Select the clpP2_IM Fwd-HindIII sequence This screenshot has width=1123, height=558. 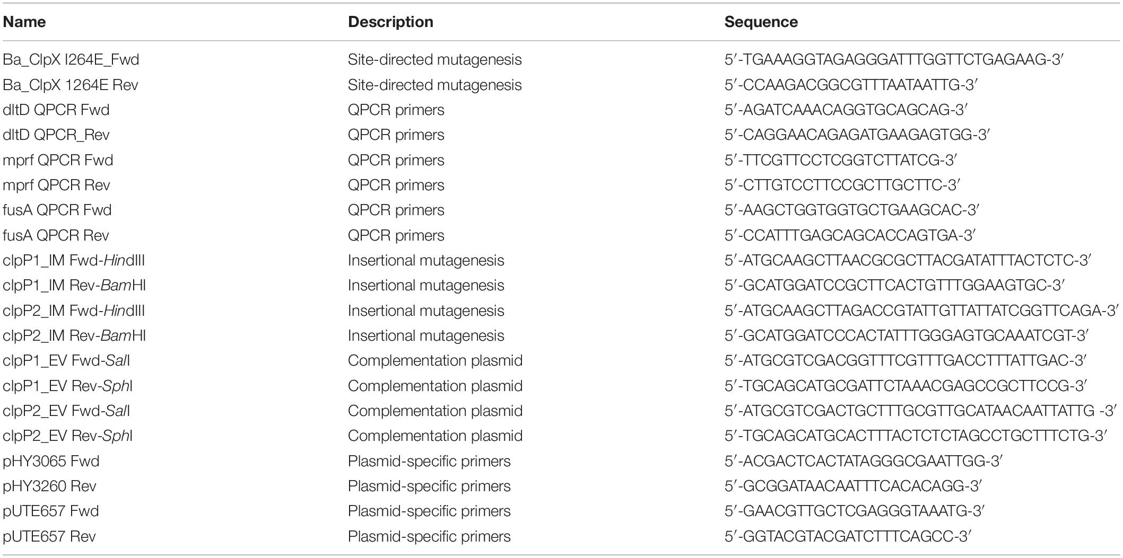(921, 311)
